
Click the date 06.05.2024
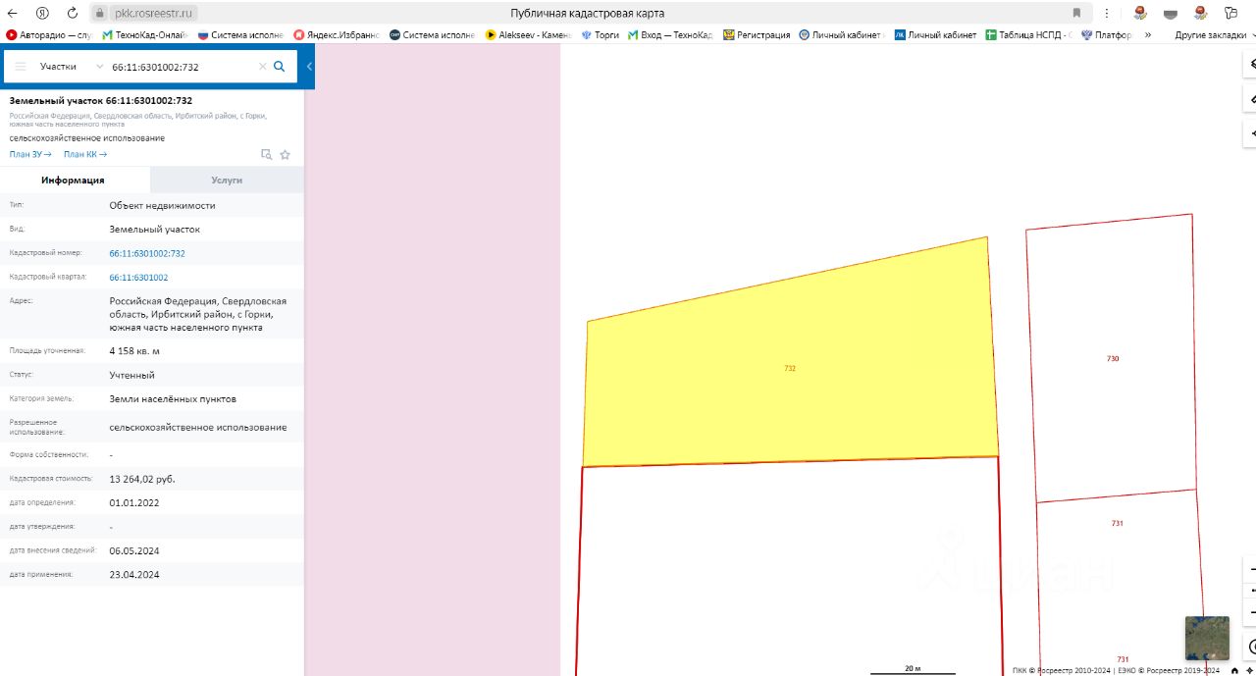[134, 550]
